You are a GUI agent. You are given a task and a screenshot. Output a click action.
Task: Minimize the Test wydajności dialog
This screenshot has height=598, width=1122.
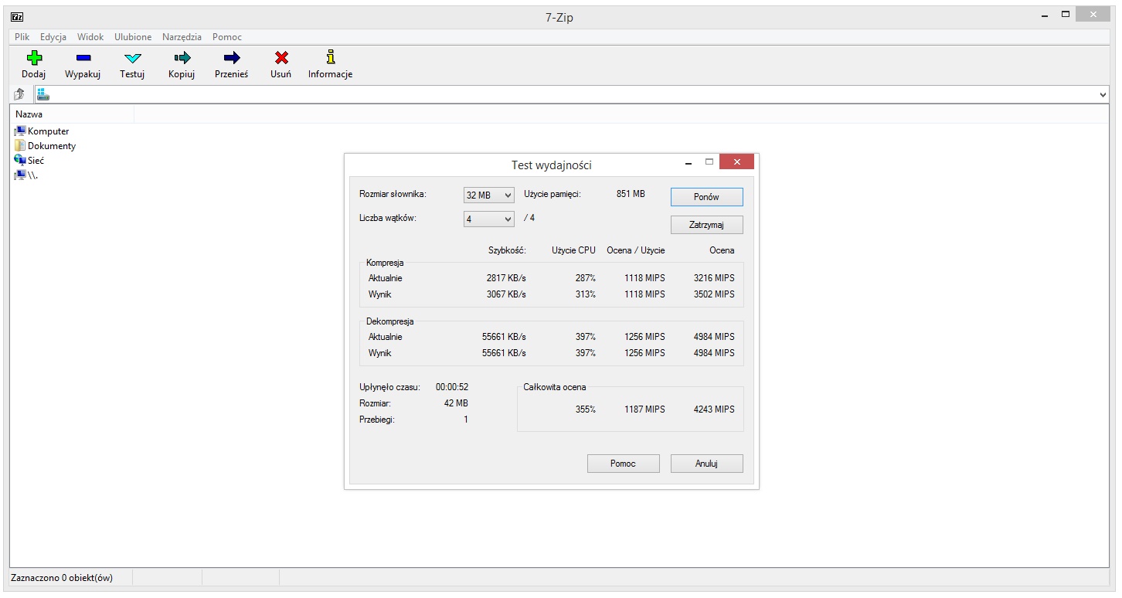tap(688, 162)
